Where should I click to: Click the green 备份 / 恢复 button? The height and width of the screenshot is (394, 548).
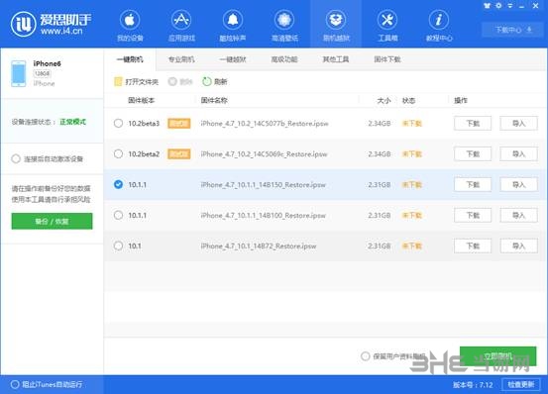pos(52,222)
